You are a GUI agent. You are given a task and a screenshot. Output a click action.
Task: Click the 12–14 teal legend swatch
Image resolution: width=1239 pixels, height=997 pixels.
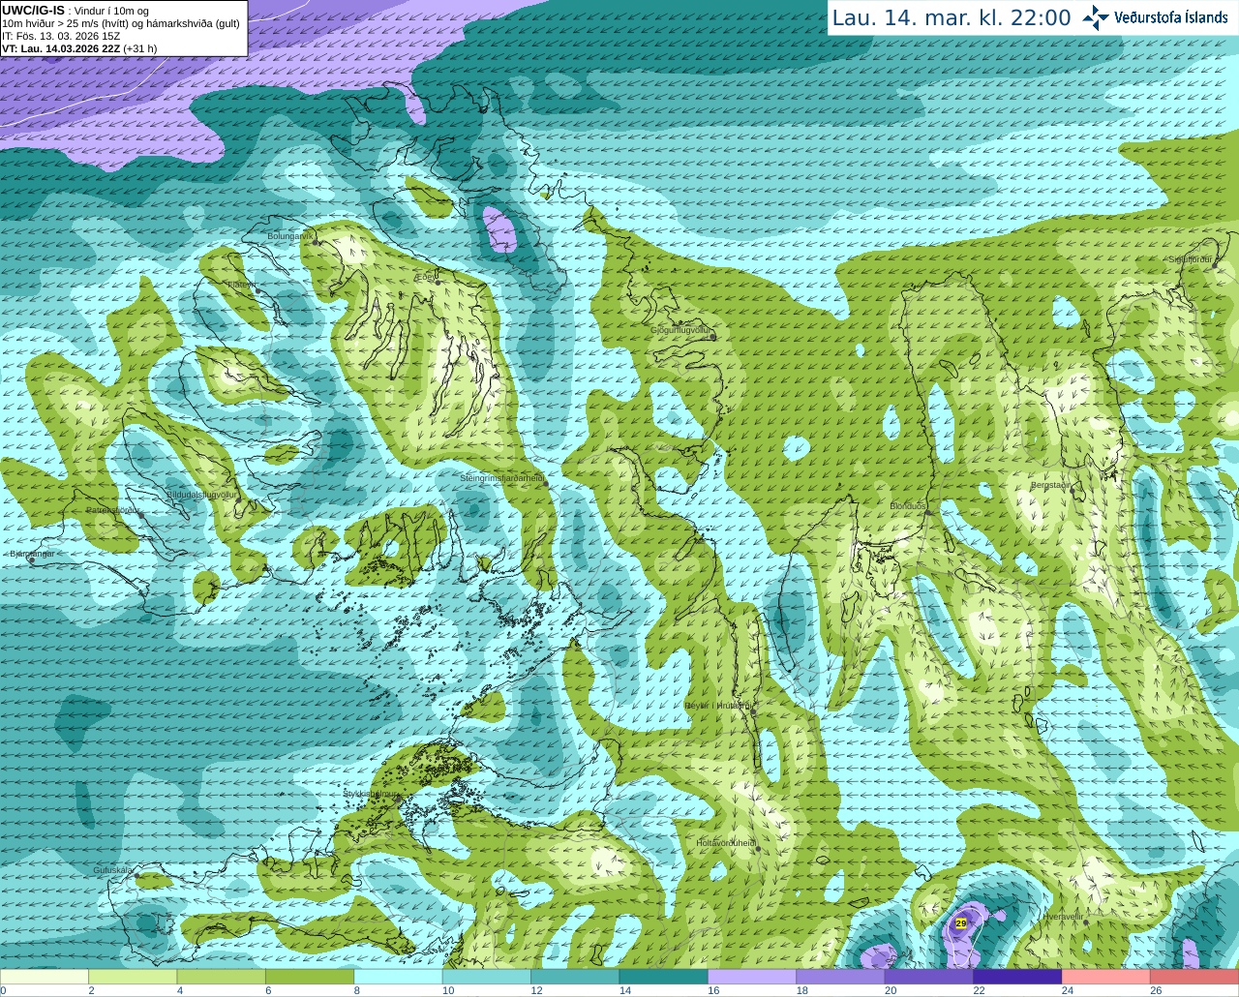[576, 977]
